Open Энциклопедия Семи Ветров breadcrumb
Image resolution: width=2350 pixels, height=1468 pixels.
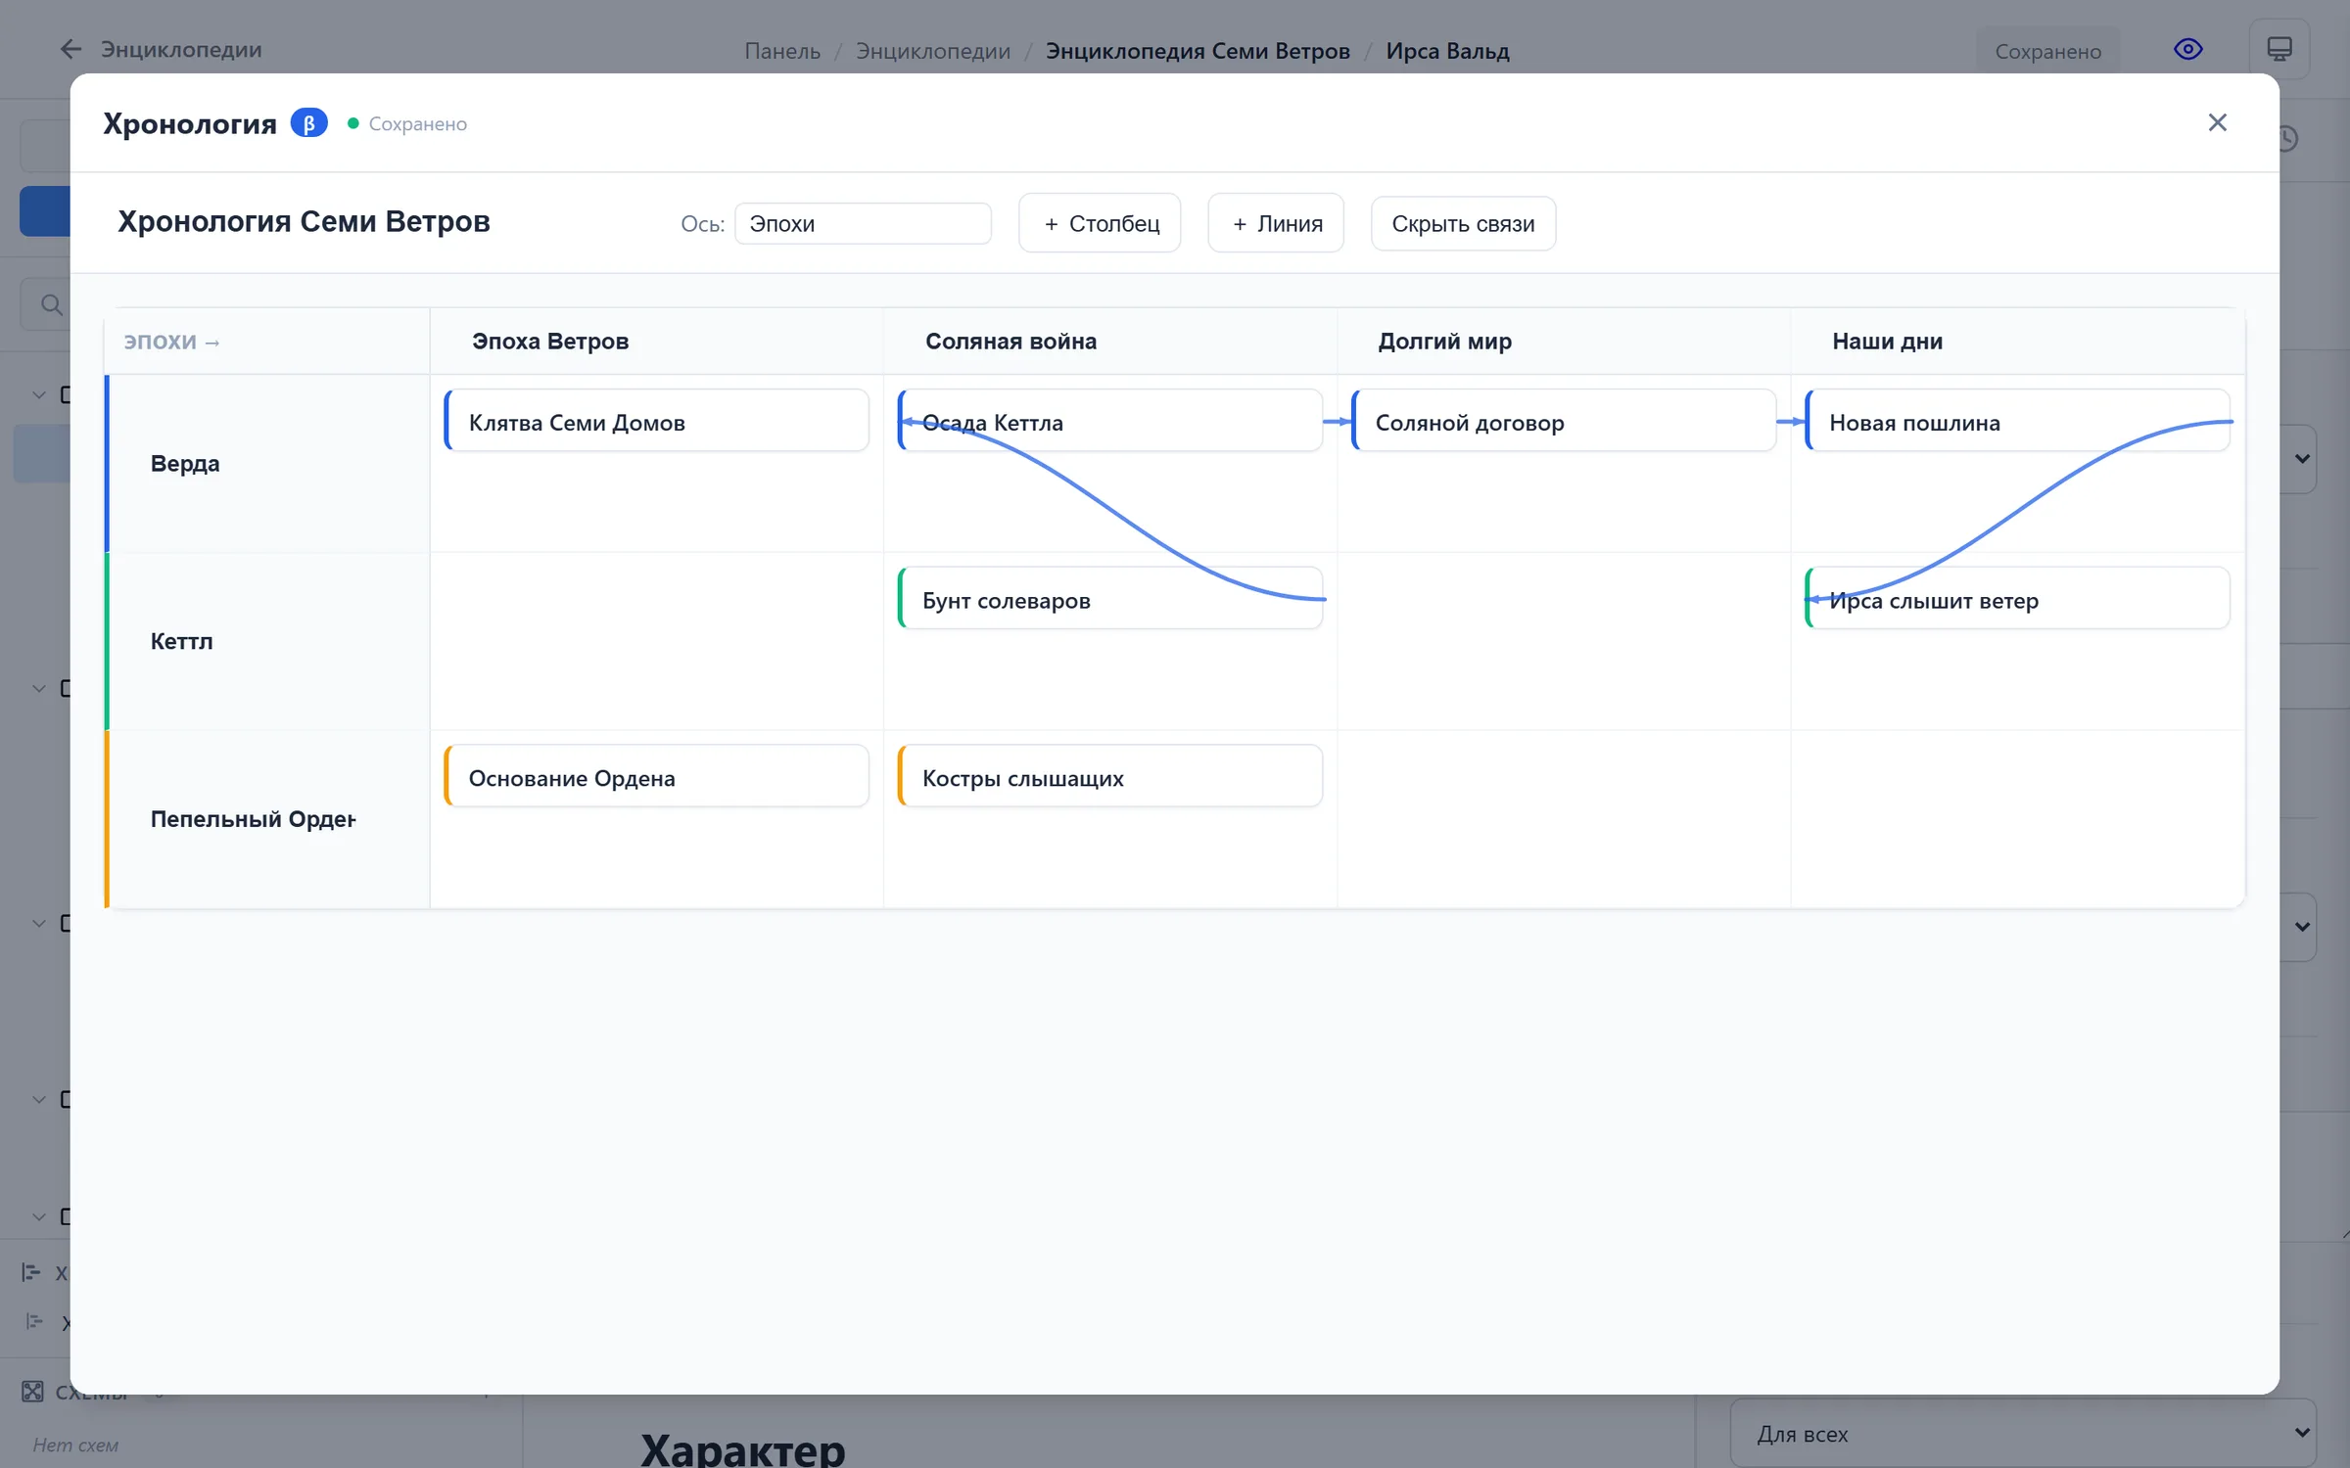point(1198,51)
